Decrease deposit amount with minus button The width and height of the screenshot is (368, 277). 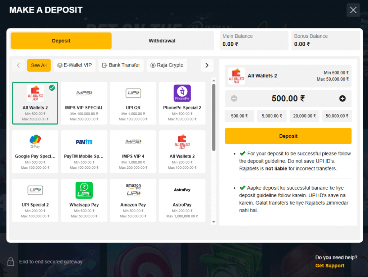point(234,99)
